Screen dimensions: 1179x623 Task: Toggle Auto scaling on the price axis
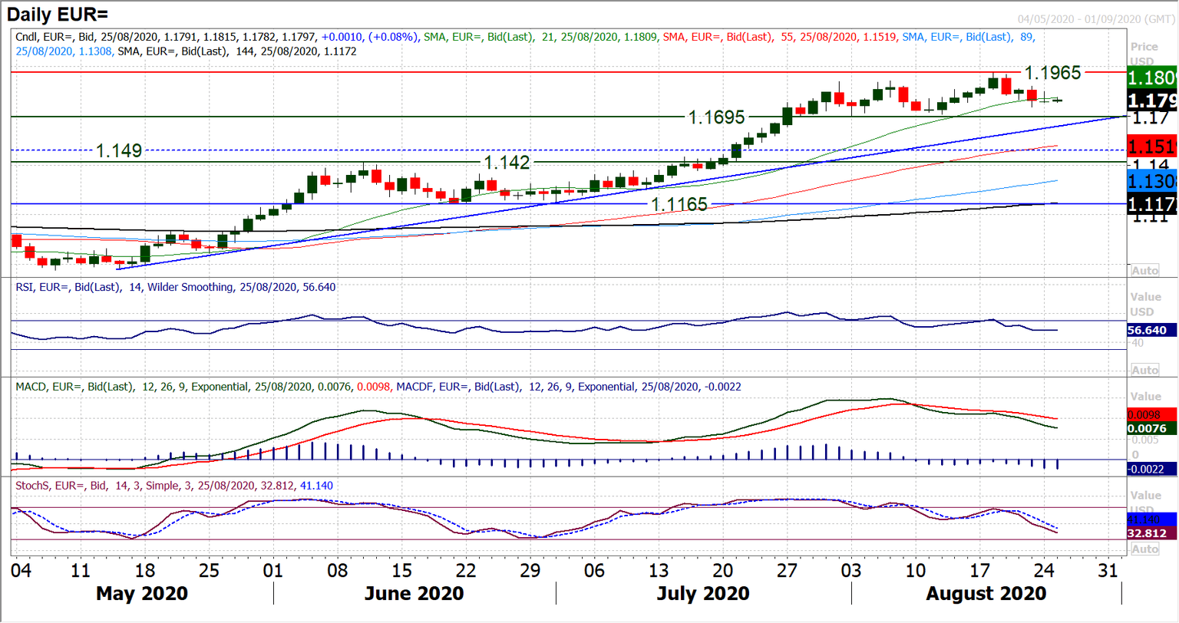click(1145, 269)
